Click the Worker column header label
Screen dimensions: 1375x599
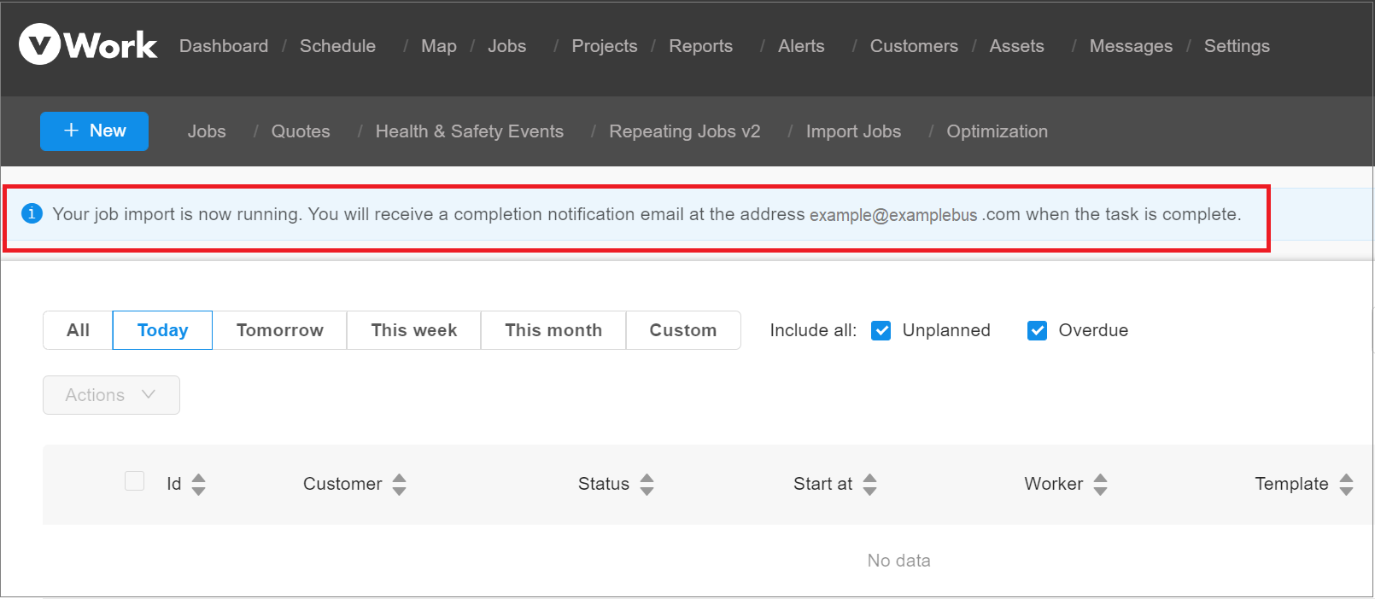point(1054,484)
